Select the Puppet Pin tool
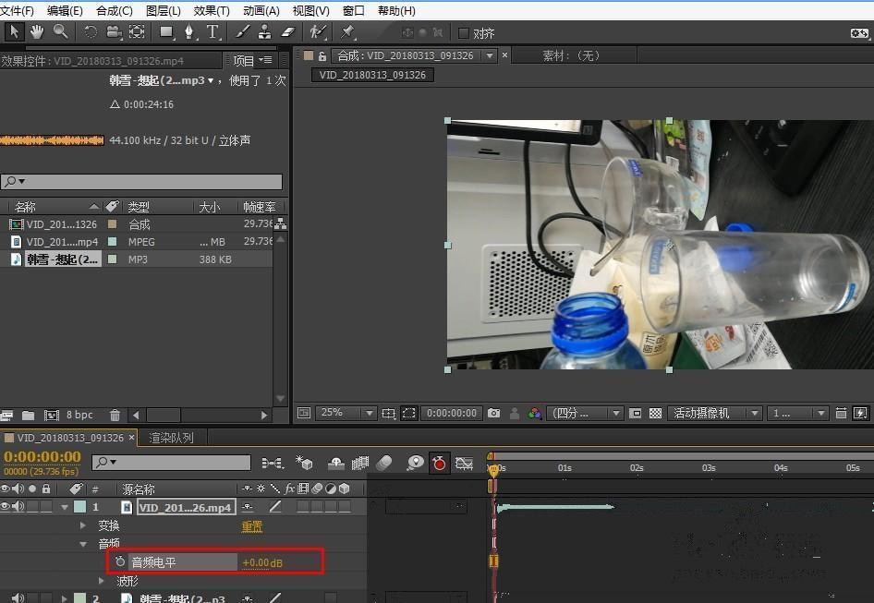The width and height of the screenshot is (874, 603). pyautogui.click(x=347, y=32)
